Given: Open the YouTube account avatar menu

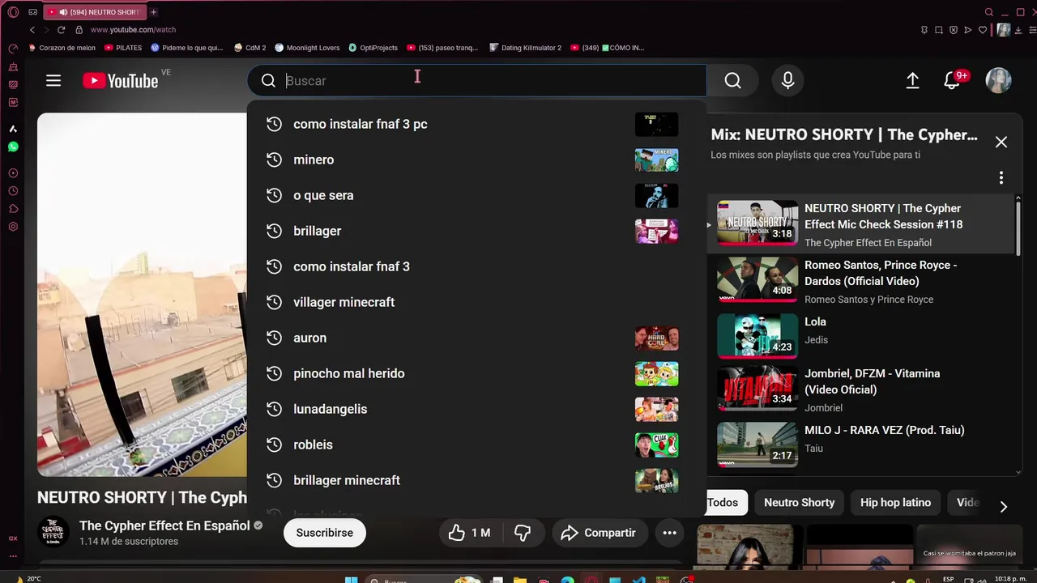Looking at the screenshot, I should point(998,80).
